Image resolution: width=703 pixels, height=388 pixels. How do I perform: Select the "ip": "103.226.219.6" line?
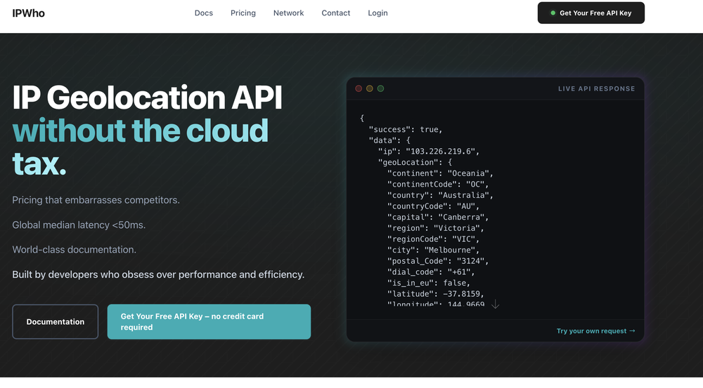tap(429, 152)
